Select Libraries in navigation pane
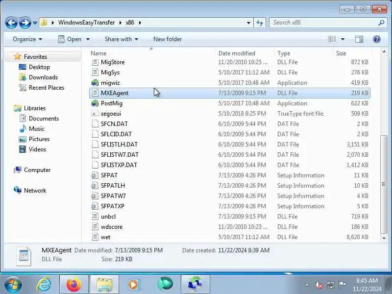Screen dimensions: 392x294 tap(35, 108)
